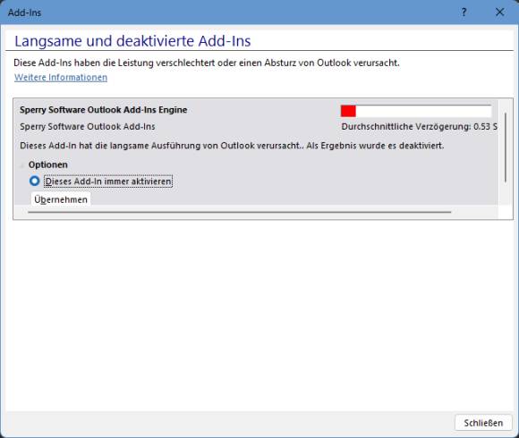
Task: Click the help question mark icon
Action: click(464, 13)
